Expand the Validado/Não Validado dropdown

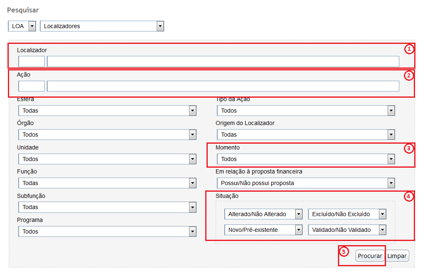click(x=347, y=230)
